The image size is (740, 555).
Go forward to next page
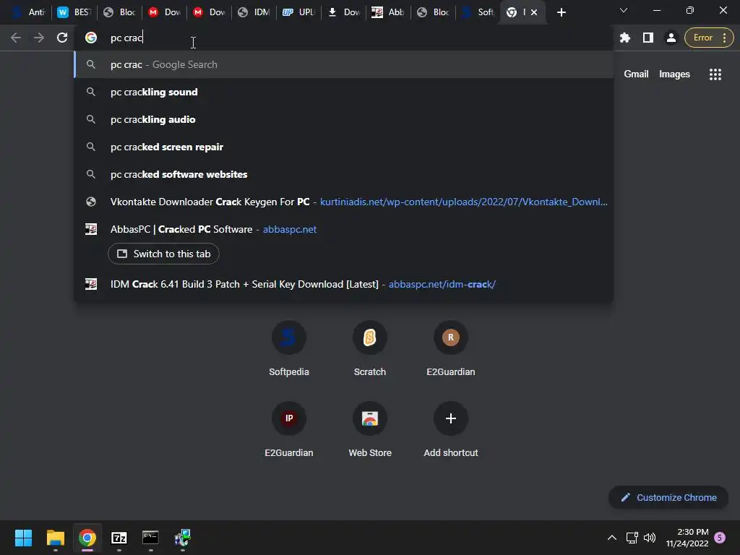tap(39, 38)
